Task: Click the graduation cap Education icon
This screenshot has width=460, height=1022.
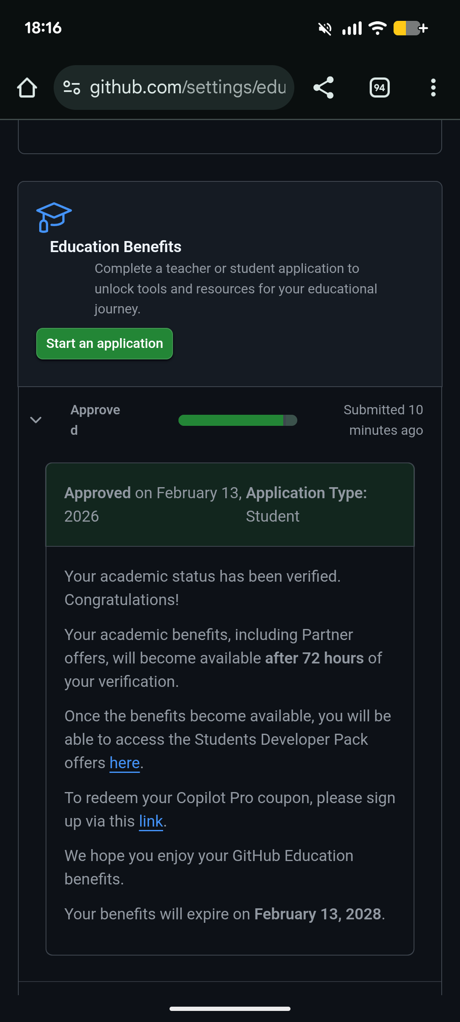Action: point(54,217)
